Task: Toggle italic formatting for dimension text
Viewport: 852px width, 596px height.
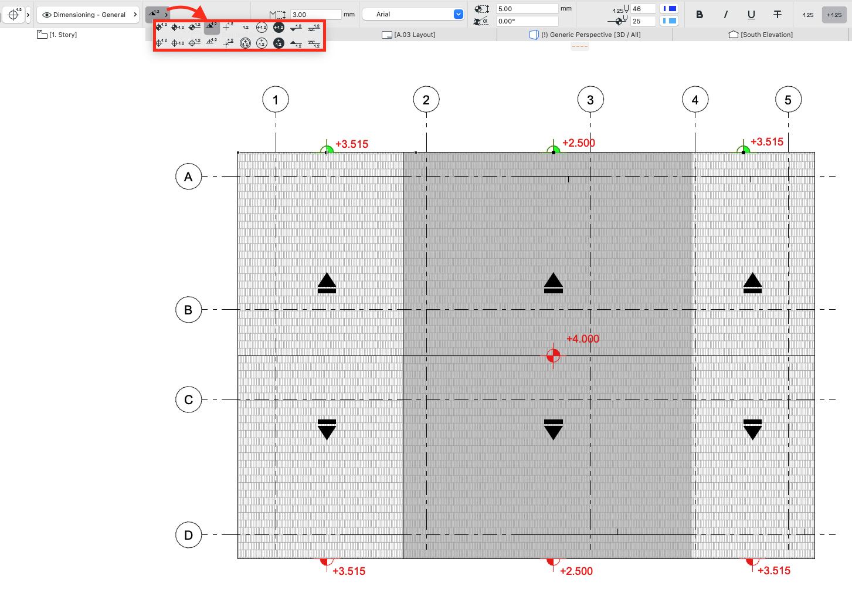Action: [x=727, y=15]
